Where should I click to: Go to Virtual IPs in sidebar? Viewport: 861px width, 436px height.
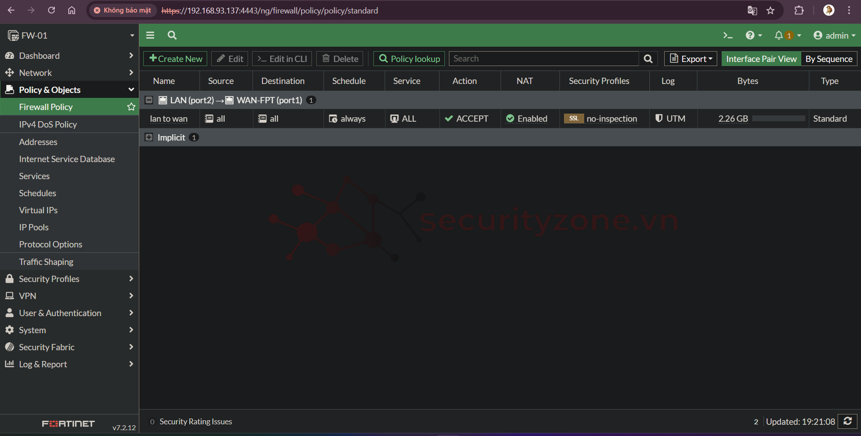[x=38, y=210]
